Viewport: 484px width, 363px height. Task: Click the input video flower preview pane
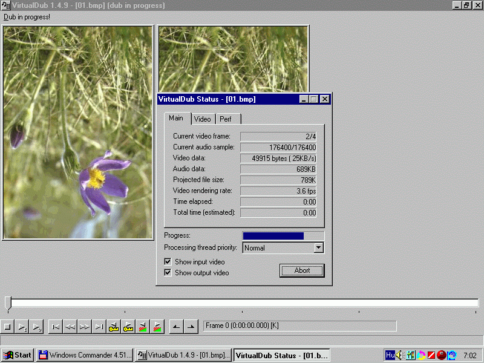click(78, 132)
